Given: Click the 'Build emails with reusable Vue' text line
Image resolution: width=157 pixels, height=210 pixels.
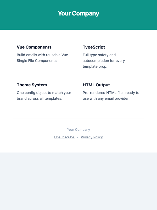Looking at the screenshot, I should [42, 55].
